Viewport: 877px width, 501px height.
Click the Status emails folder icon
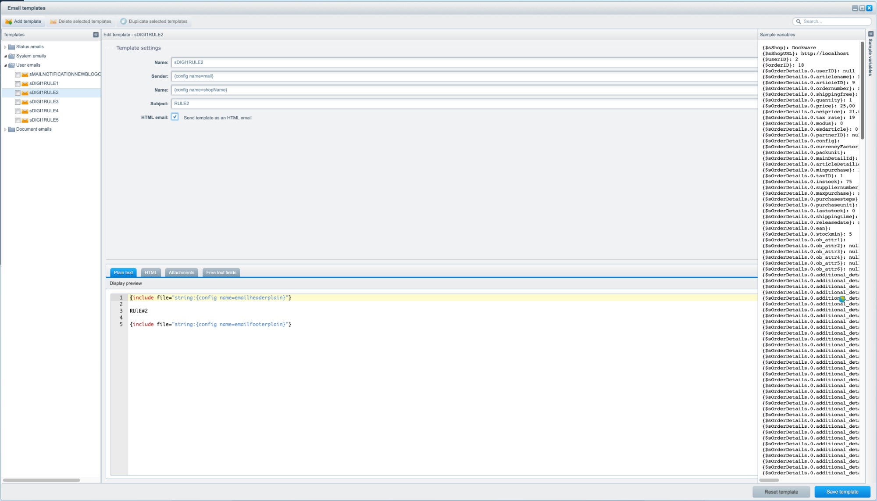click(12, 47)
